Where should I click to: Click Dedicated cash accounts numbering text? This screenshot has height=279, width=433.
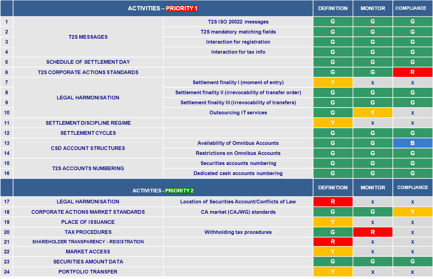point(238,173)
